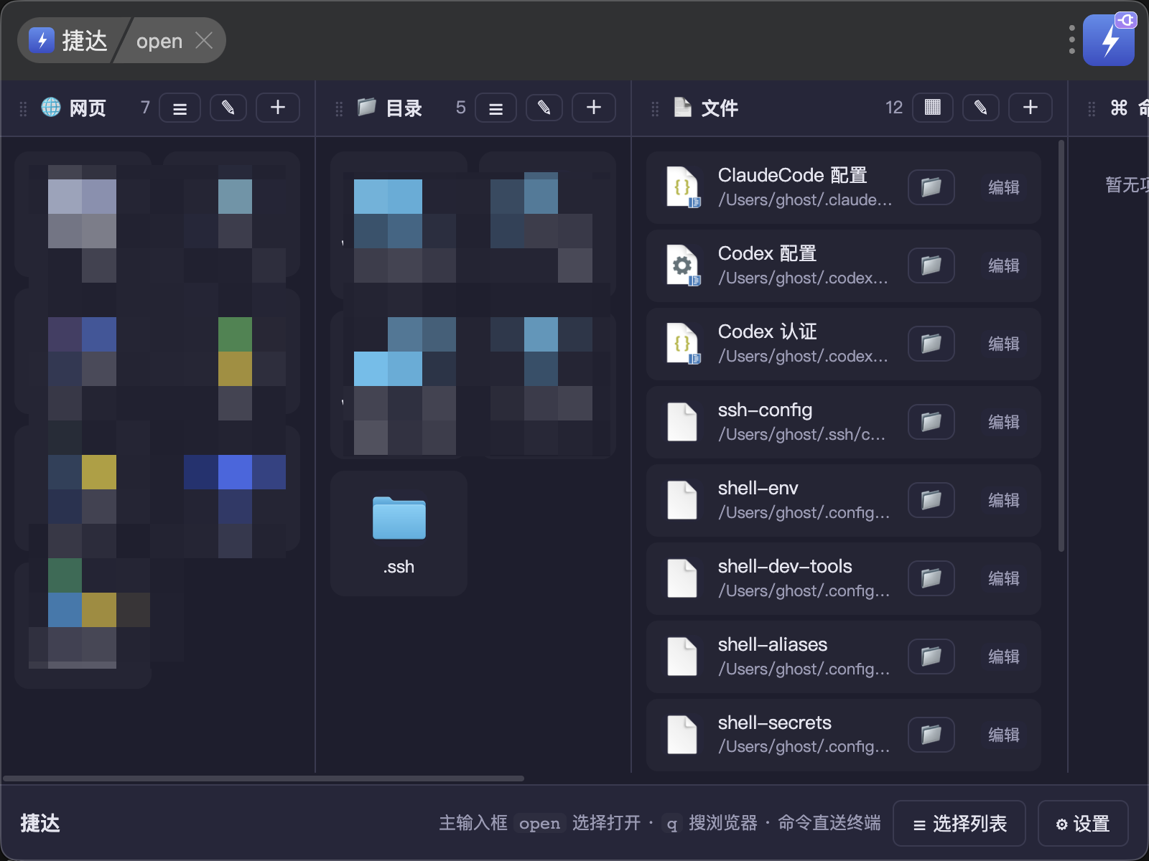
Task: Reveal Codex 认证 in folder
Action: click(x=931, y=344)
